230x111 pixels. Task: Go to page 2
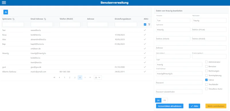pos(70,77)
